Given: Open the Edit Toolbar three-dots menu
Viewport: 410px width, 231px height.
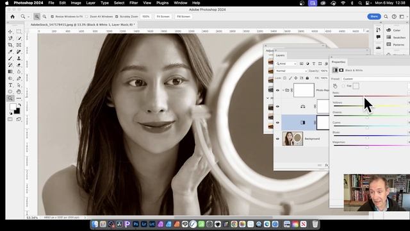Looking at the screenshot, I should [x=19, y=98].
